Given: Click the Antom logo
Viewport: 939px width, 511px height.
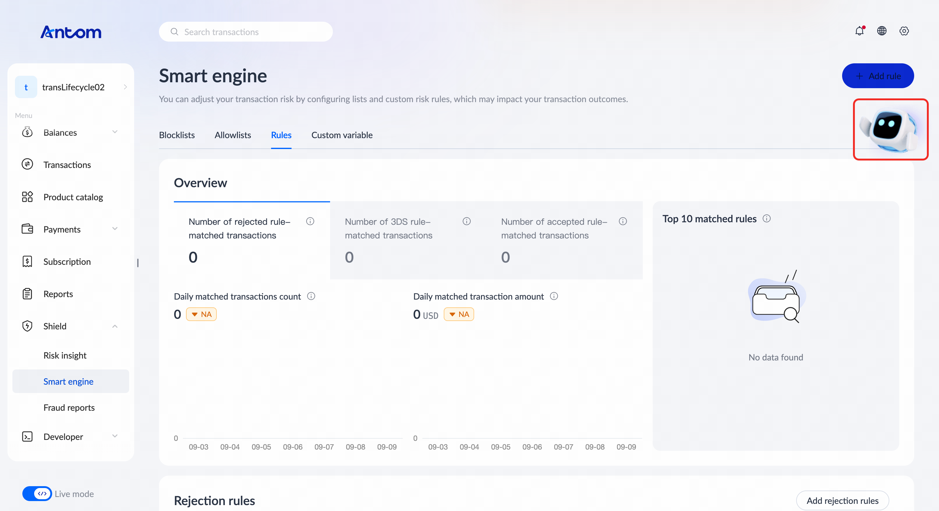Looking at the screenshot, I should click(x=71, y=32).
